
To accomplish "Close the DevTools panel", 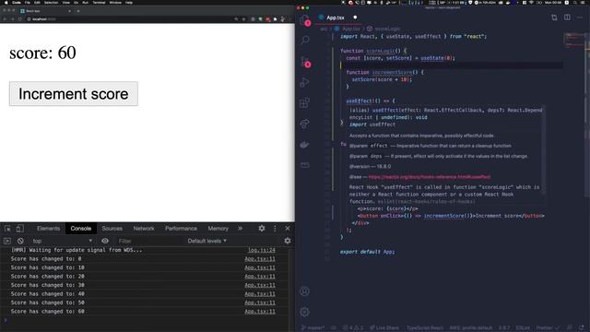I will coord(288,228).
